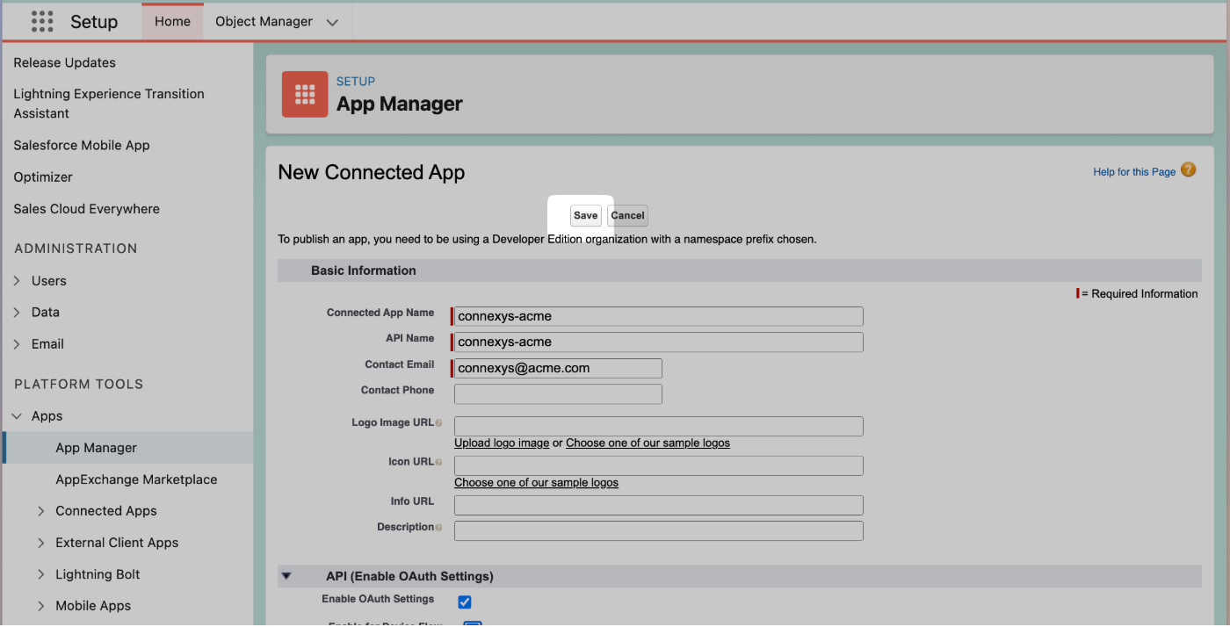Viewport: 1230px width, 627px height.
Task: Click the orange help question mark icon
Action: (1189, 170)
